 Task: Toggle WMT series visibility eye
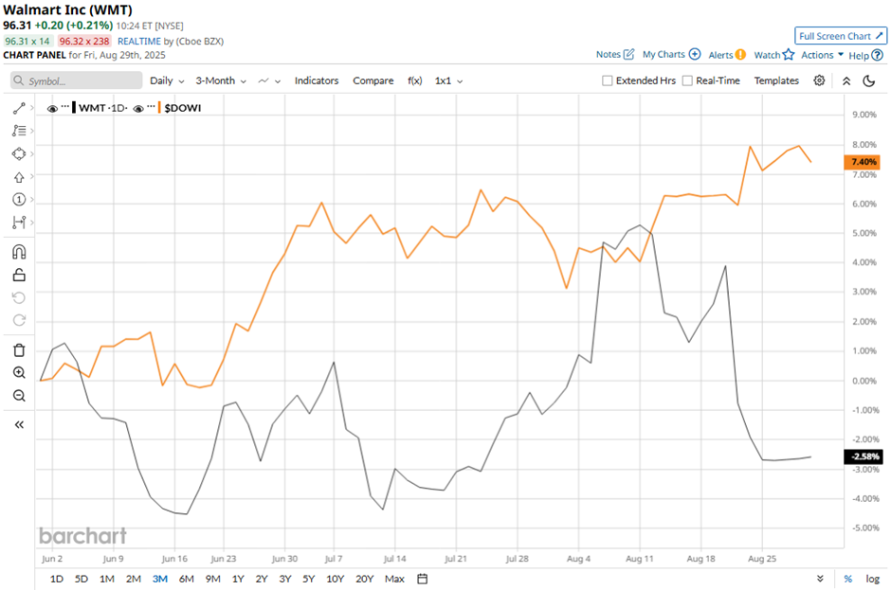pos(52,109)
